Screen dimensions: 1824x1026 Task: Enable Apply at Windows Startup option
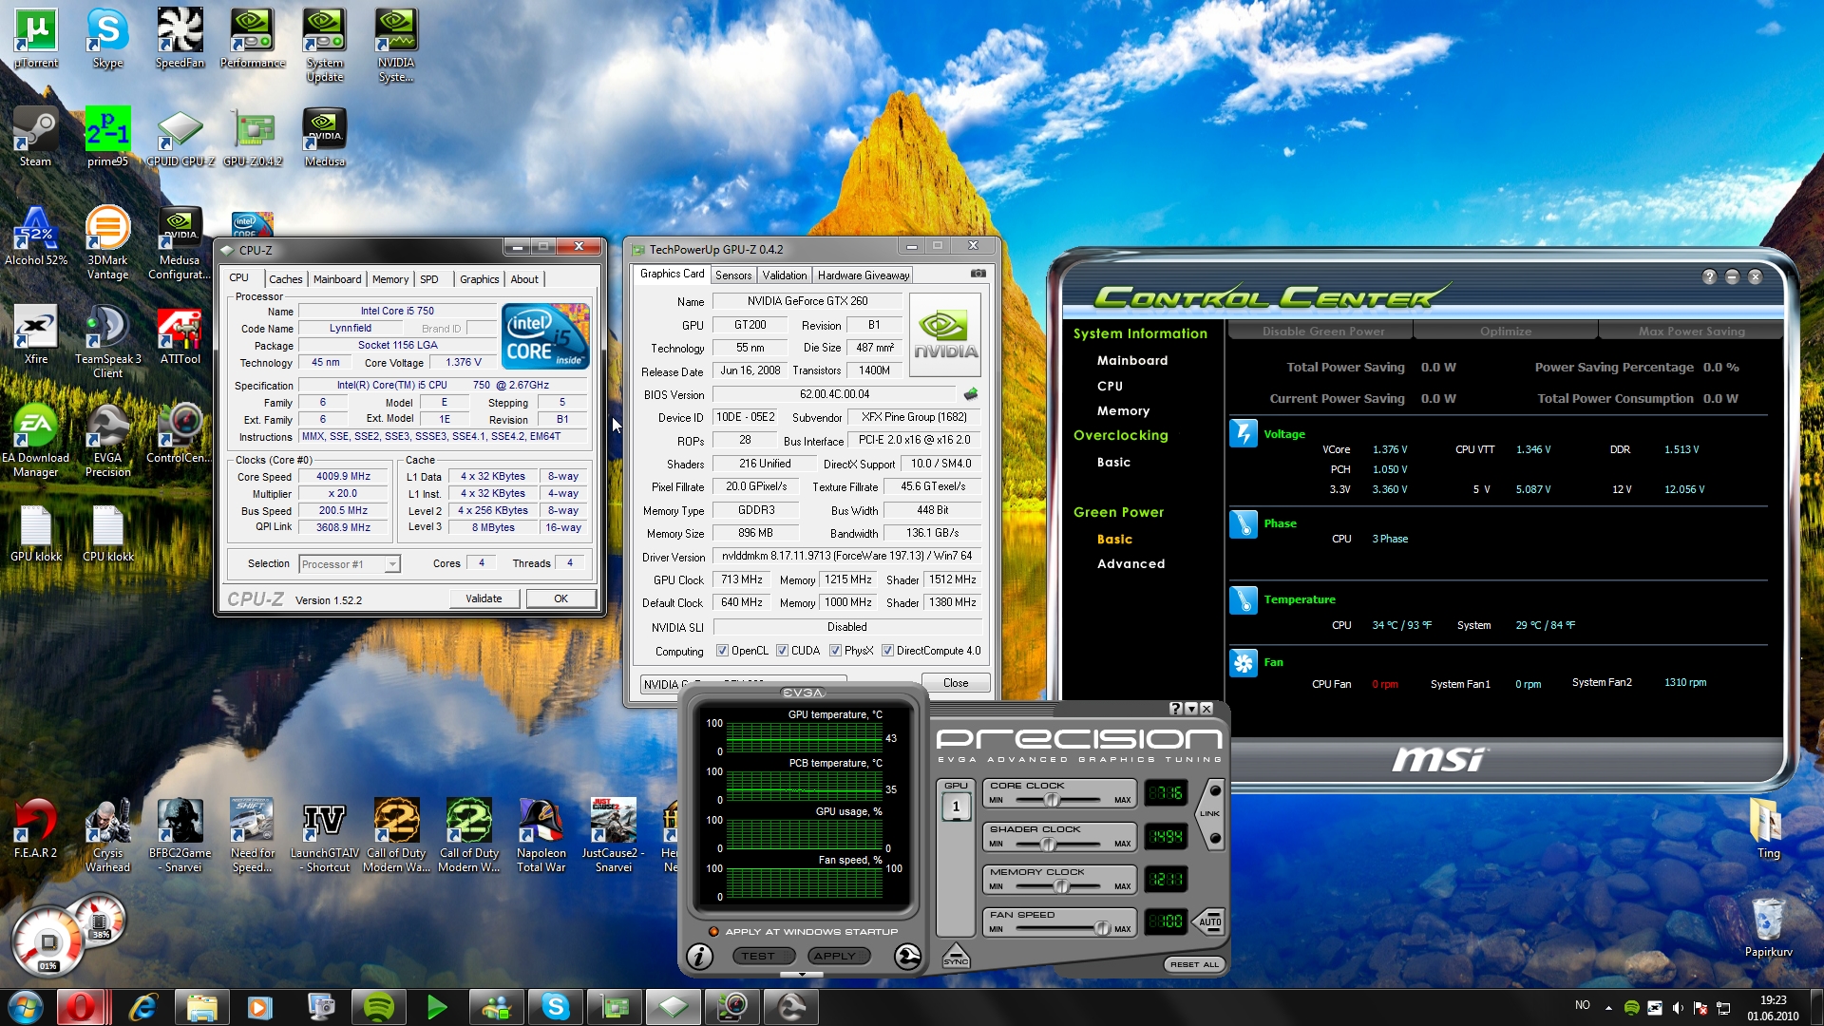tap(713, 932)
